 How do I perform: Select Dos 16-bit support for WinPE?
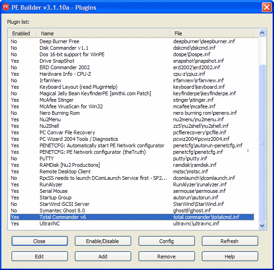[132, 54]
